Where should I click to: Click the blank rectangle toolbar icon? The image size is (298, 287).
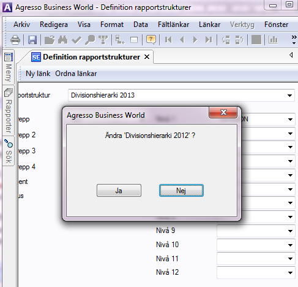134,40
